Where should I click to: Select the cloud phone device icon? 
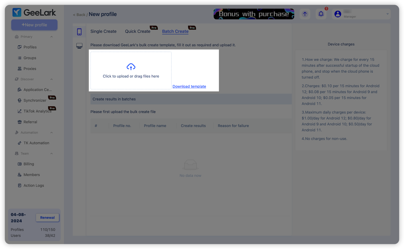coord(79,32)
